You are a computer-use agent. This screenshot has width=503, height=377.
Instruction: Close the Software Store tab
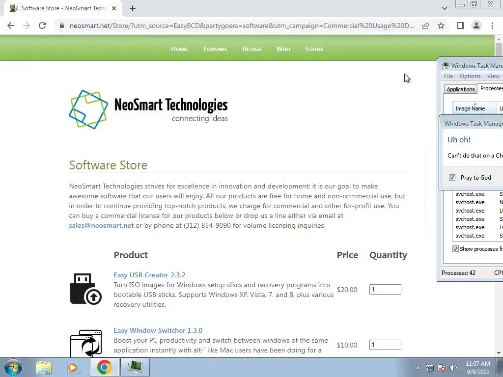114,8
